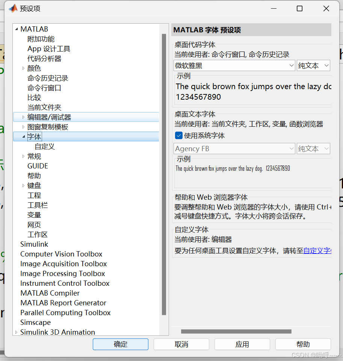Collapse the 字体 tree node arrow
The height and width of the screenshot is (361, 343).
pyautogui.click(x=23, y=137)
